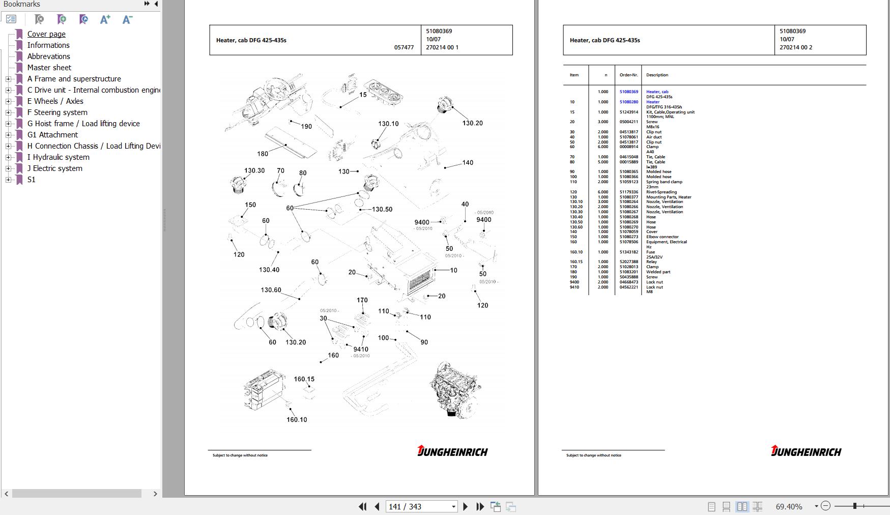Click the zoom out minus button
This screenshot has height=515, width=890.
(826, 506)
